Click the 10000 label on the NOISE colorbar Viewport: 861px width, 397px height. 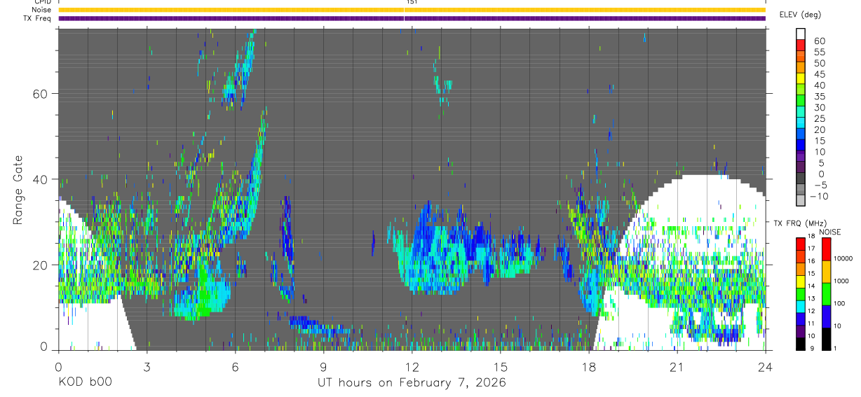[843, 259]
